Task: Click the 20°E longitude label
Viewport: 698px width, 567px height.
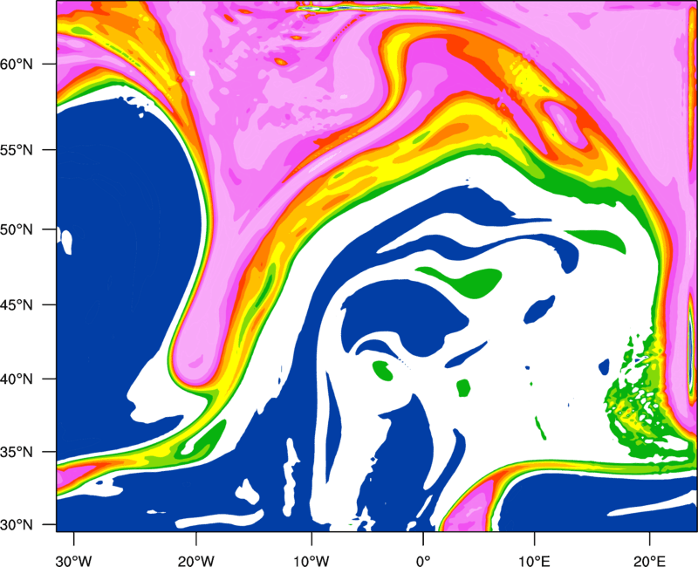Action: point(650,561)
